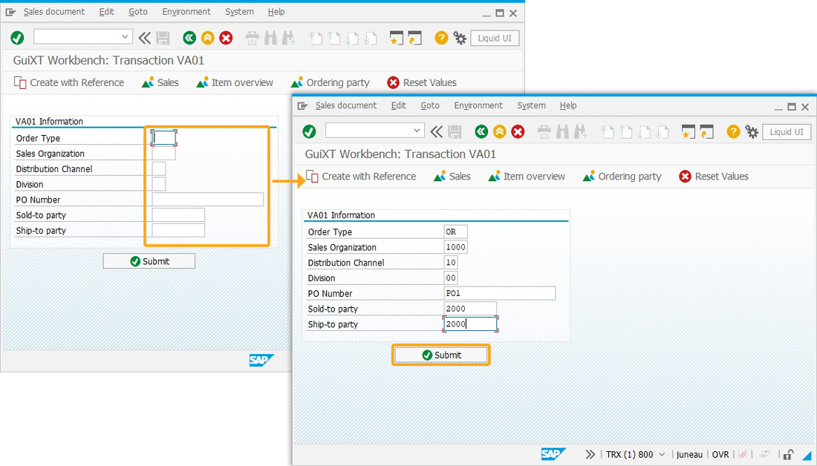Click Print icon in back window
The width and height of the screenshot is (817, 466).
253,38
